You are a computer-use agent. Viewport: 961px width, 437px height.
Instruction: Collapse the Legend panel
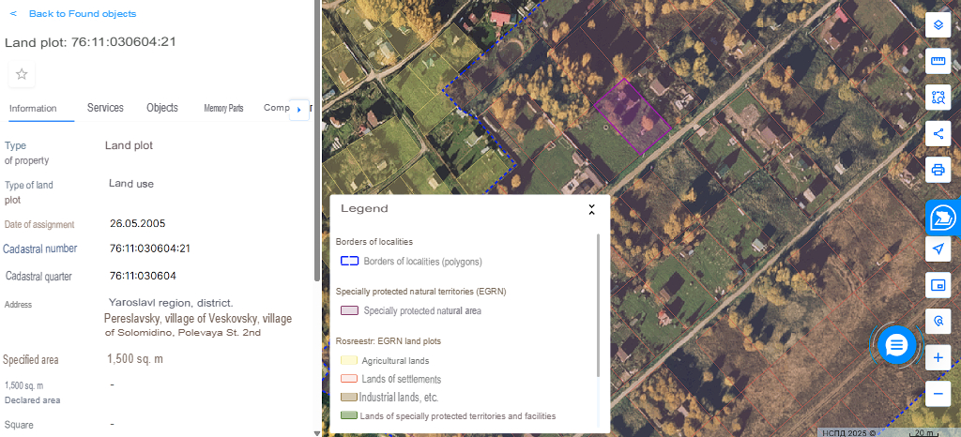pyautogui.click(x=591, y=209)
